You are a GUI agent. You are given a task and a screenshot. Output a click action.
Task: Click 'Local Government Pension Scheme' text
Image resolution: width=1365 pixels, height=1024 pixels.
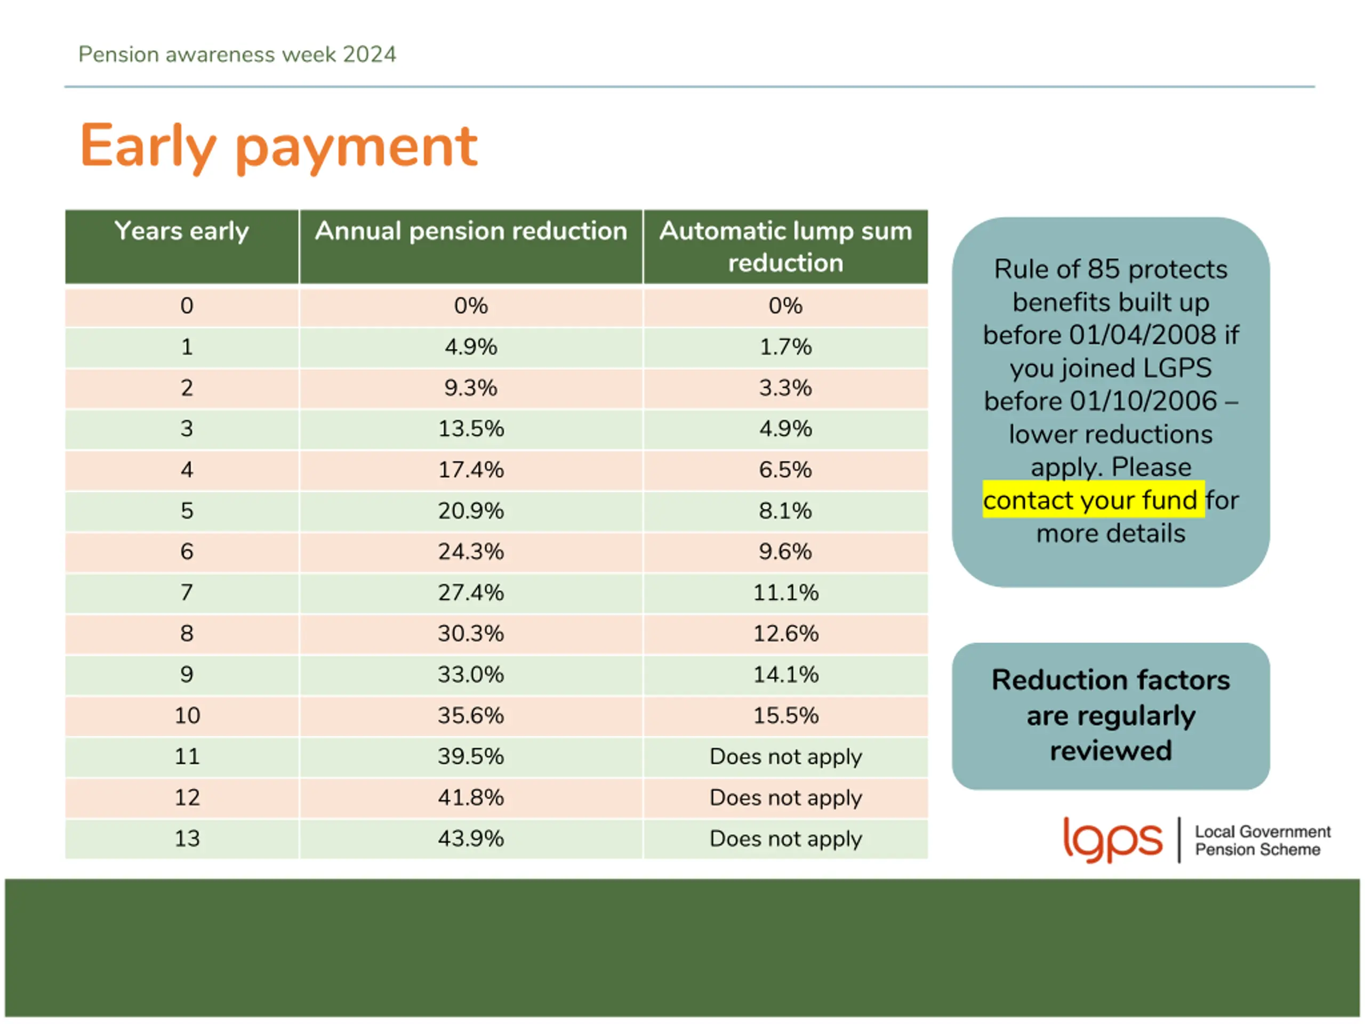click(x=1262, y=841)
